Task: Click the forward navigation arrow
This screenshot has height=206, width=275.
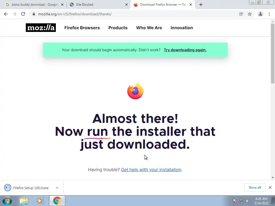Action: tap(15, 14)
